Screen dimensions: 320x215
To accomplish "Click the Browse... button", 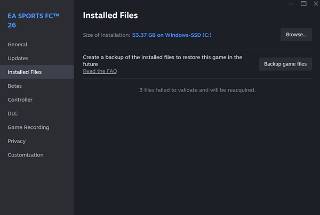I will click(296, 35).
